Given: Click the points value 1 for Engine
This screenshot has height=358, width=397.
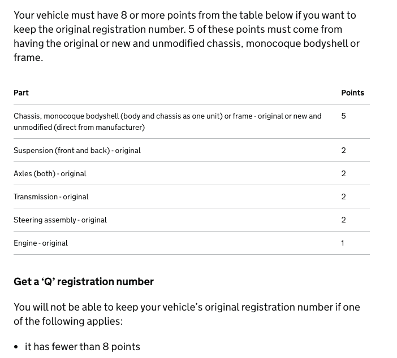Looking at the screenshot, I should click(343, 243).
